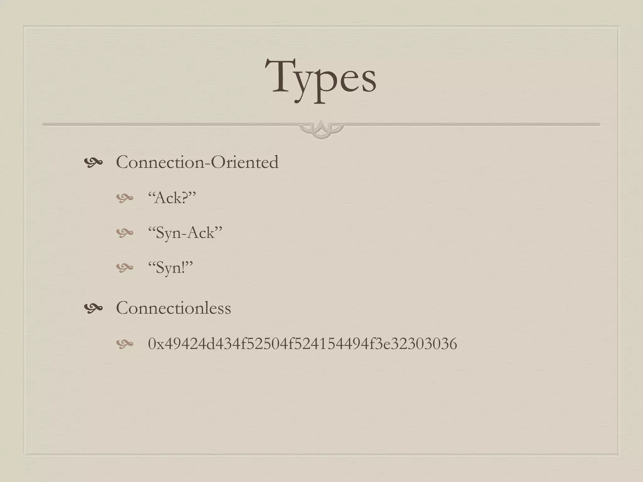Viewport: 643px width, 482px height.
Task: Click the right half of the title divider line
Action: pos(471,125)
